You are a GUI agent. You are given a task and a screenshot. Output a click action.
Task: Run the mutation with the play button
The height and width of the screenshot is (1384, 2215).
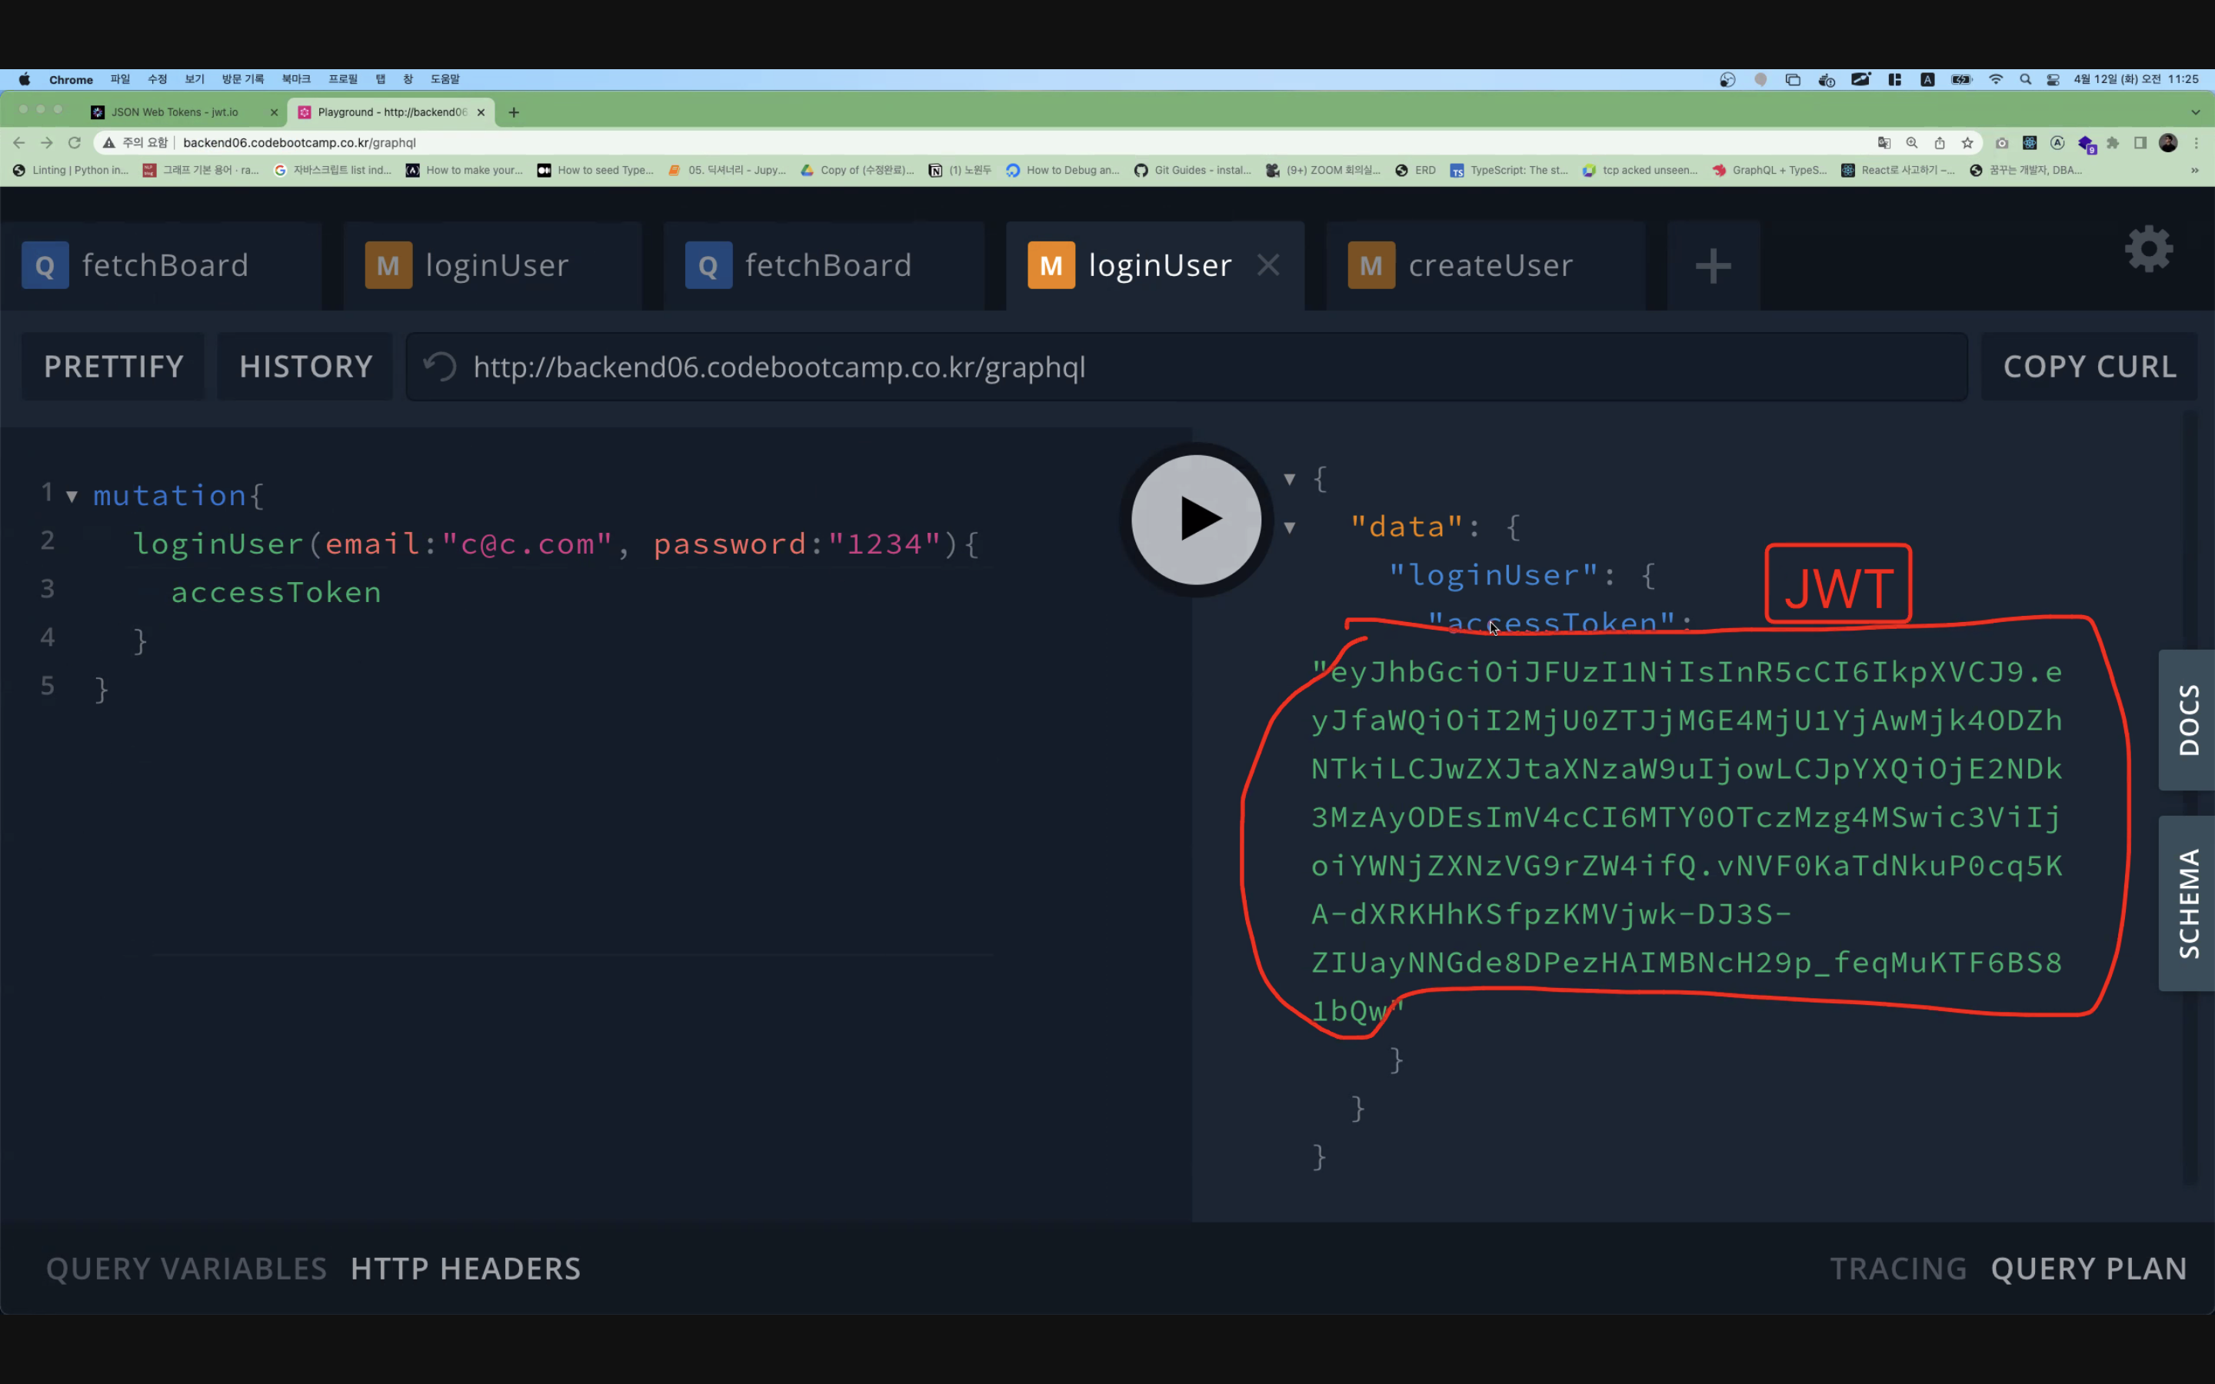pos(1196,519)
